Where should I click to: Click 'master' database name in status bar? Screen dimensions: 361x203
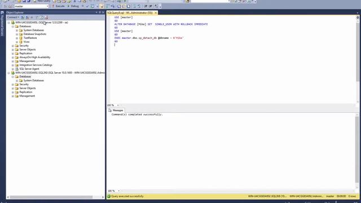point(330,196)
